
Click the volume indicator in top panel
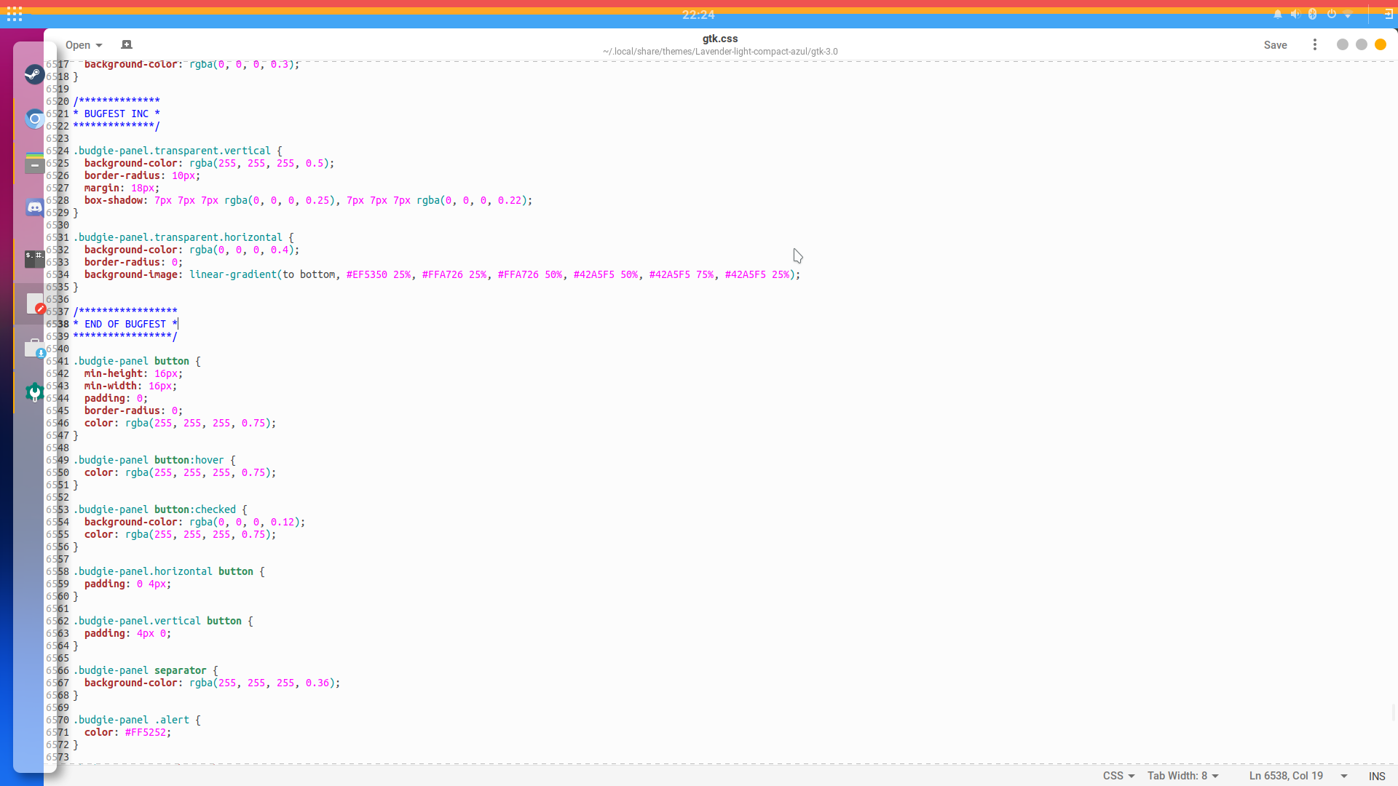(x=1295, y=14)
